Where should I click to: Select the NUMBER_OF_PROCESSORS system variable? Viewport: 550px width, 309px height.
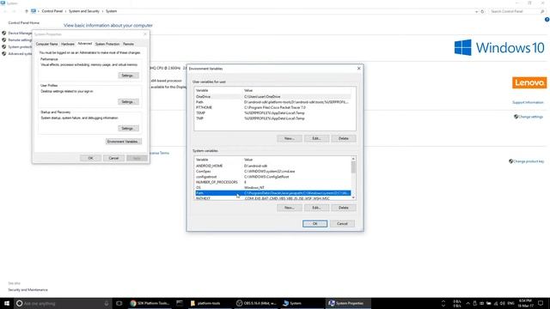coord(273,182)
